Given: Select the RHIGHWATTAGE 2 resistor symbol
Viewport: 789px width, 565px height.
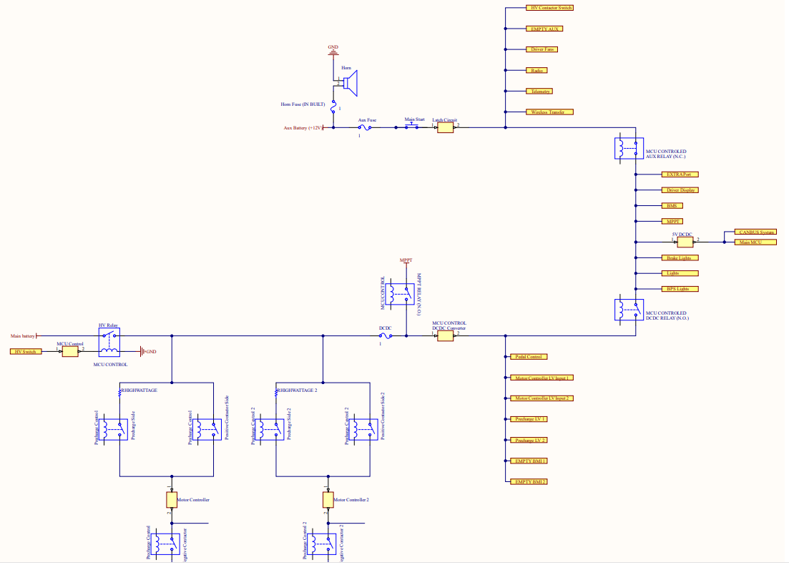Looking at the screenshot, I should (275, 392).
